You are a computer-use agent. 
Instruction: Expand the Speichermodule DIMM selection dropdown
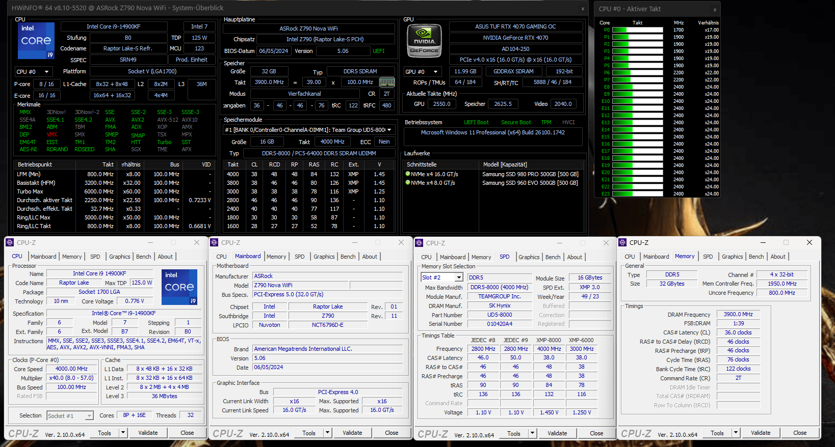tap(389, 130)
